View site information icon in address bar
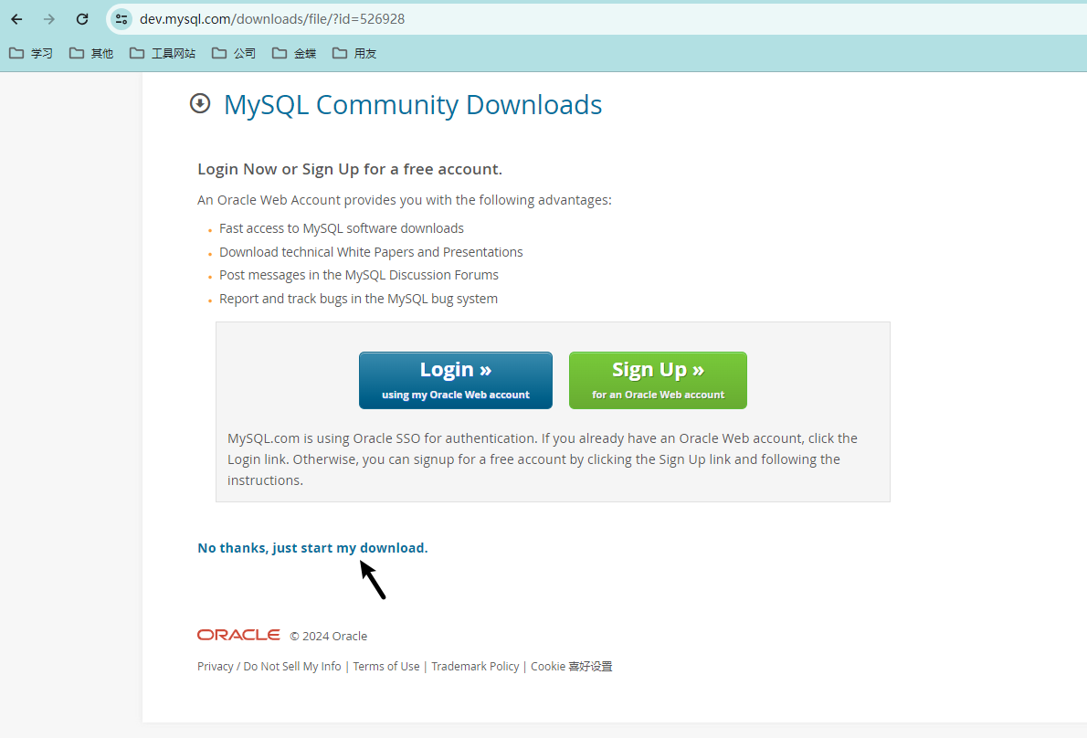Screen dimensions: 1087x738 (x=121, y=19)
